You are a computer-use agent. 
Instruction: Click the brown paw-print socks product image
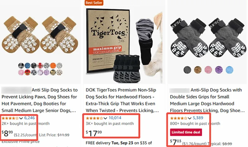point(40,34)
